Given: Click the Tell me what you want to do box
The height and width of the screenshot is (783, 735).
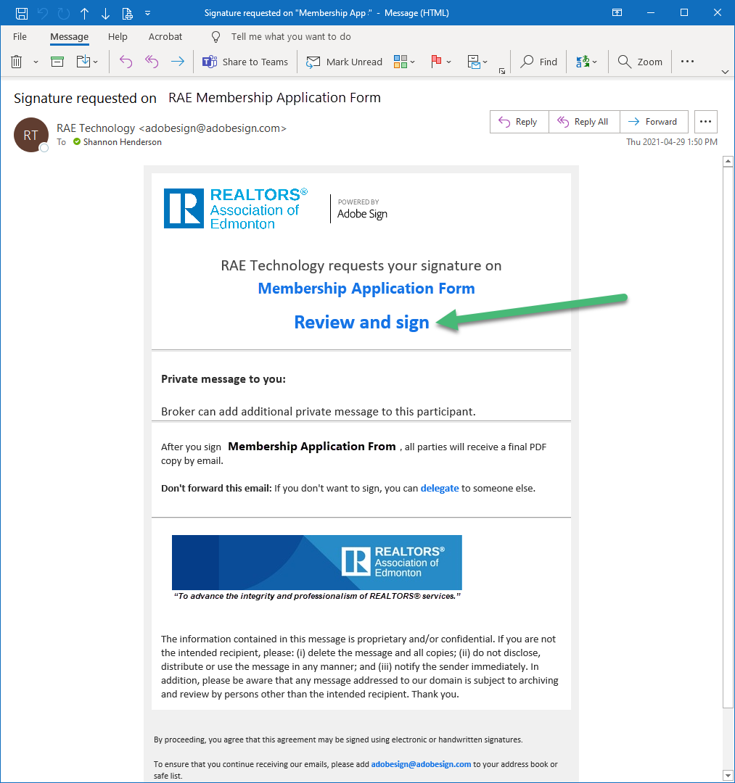Looking at the screenshot, I should 291,36.
